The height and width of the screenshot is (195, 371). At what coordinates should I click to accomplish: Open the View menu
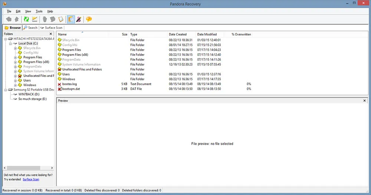click(x=28, y=11)
